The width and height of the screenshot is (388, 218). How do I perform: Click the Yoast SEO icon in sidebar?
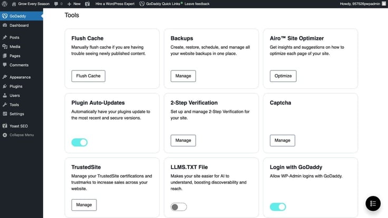pos(5,126)
